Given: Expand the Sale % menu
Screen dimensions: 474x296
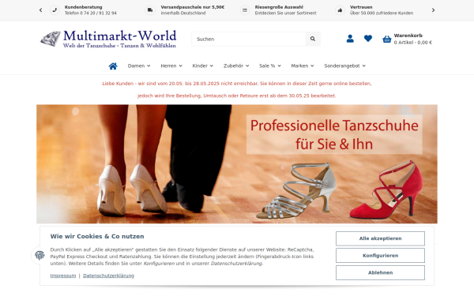Looking at the screenshot, I should pos(270,66).
